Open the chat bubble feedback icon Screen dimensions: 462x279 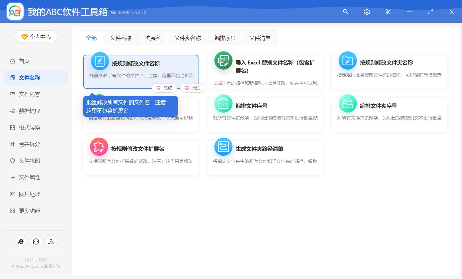(x=36, y=241)
